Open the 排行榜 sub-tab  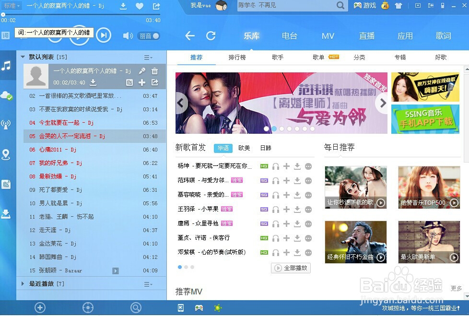[237, 58]
